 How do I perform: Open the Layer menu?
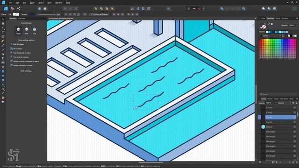click(x=32, y=3)
